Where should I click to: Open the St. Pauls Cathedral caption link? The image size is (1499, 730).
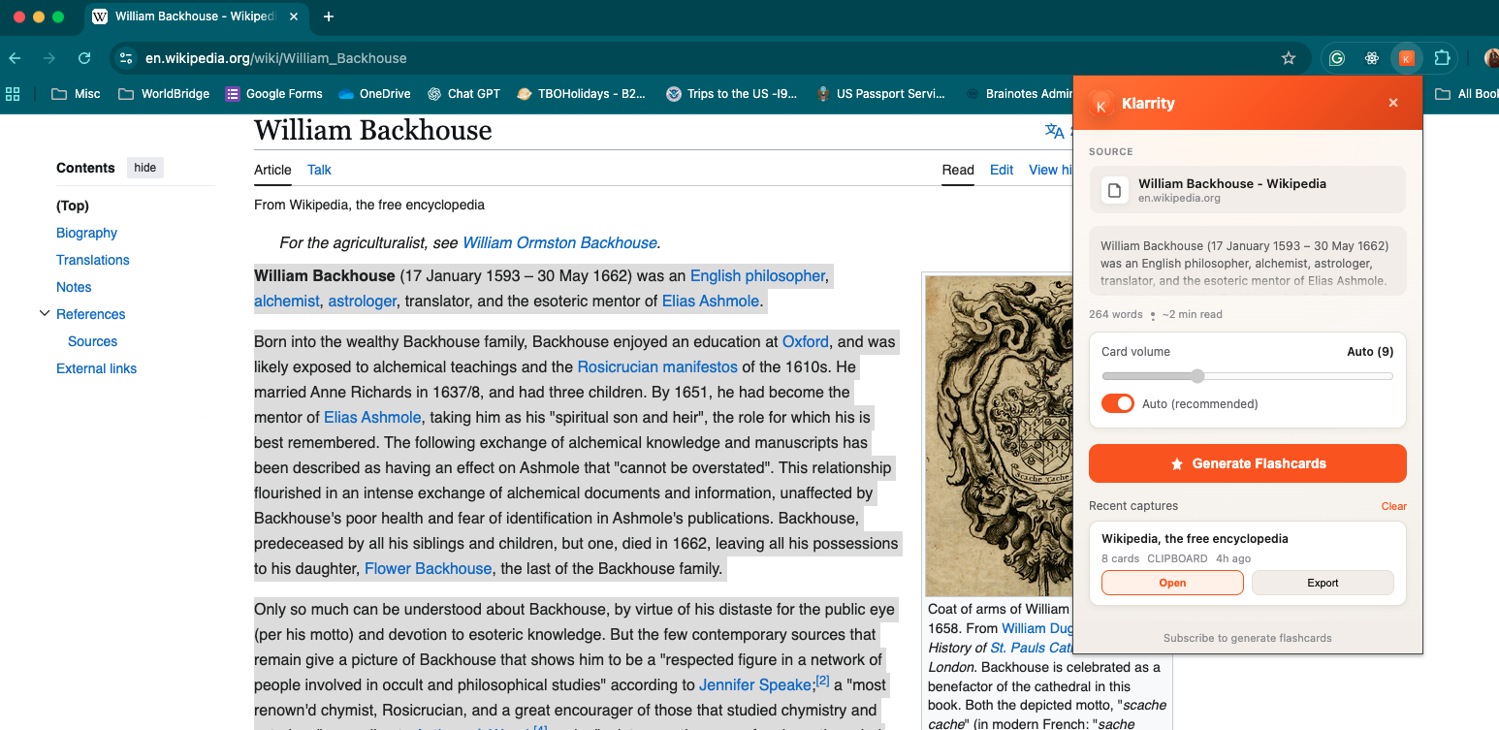point(1031,648)
